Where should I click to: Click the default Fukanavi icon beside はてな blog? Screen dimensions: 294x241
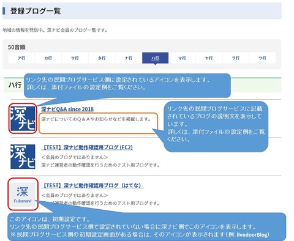click(x=23, y=195)
